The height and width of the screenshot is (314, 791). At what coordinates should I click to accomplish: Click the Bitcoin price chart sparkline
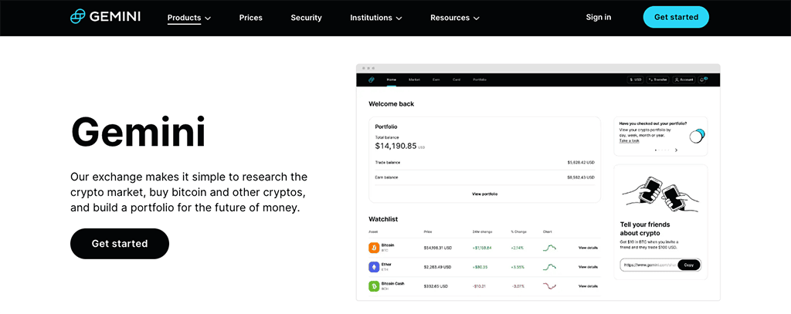click(x=549, y=248)
